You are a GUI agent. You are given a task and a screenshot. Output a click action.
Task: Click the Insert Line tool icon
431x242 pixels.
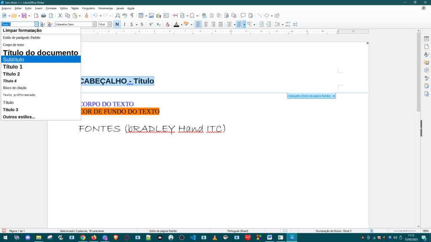pyautogui.click(x=259, y=16)
